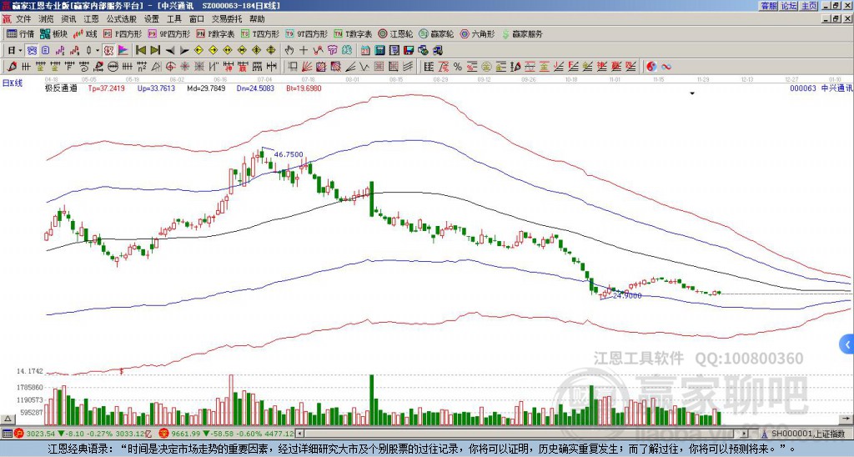Open the 江恩 menu

tap(92, 19)
